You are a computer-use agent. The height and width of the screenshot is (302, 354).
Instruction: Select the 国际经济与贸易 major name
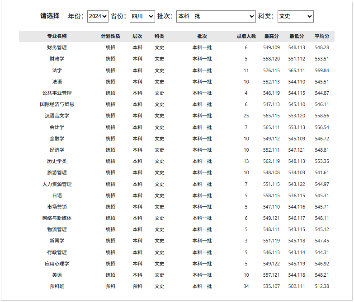coord(57,104)
